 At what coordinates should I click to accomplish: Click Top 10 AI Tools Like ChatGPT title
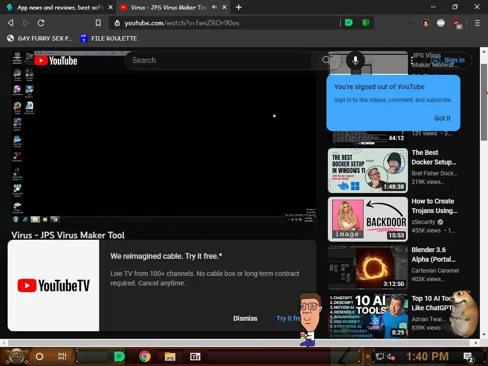point(432,303)
